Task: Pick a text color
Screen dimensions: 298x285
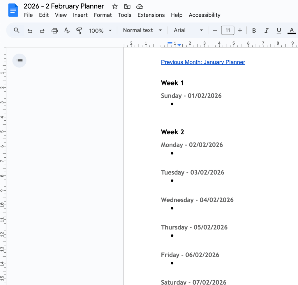Action: [291, 31]
